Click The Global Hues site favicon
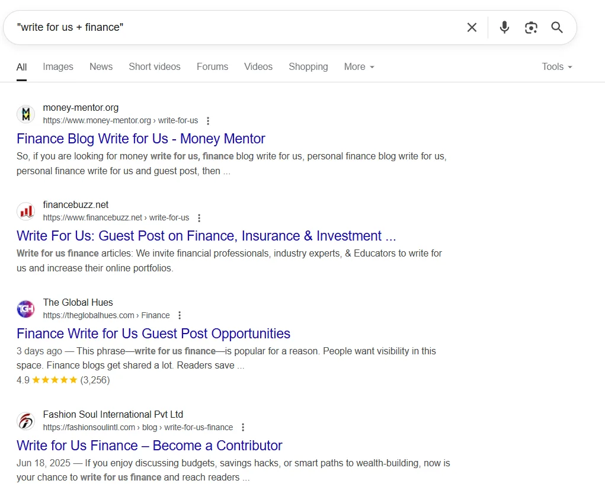Image resolution: width=605 pixels, height=490 pixels. [25, 309]
